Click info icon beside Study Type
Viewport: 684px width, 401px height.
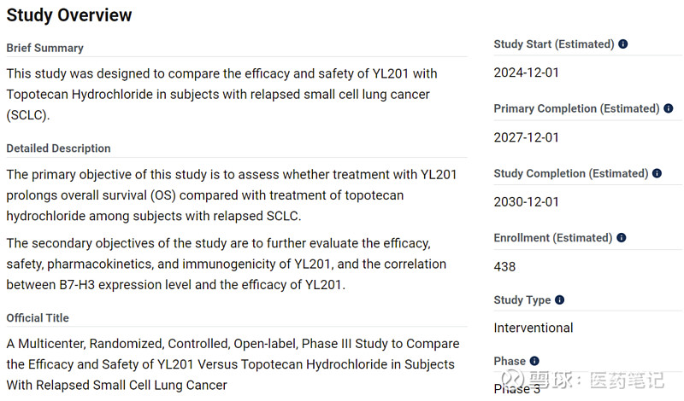(559, 300)
